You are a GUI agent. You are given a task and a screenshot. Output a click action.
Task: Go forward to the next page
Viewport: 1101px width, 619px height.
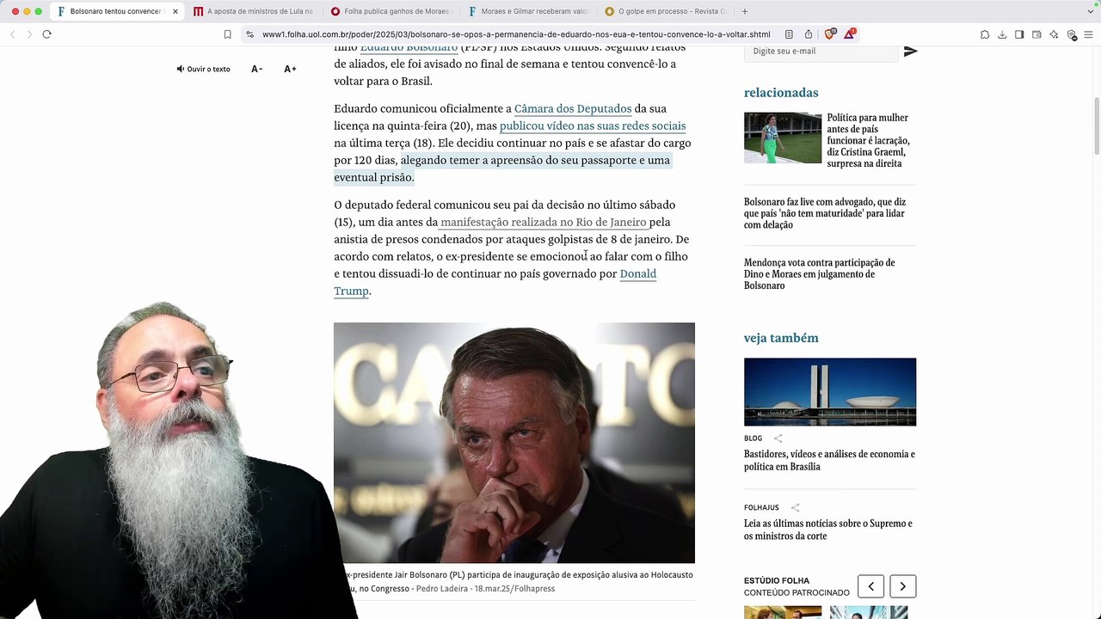pos(29,34)
